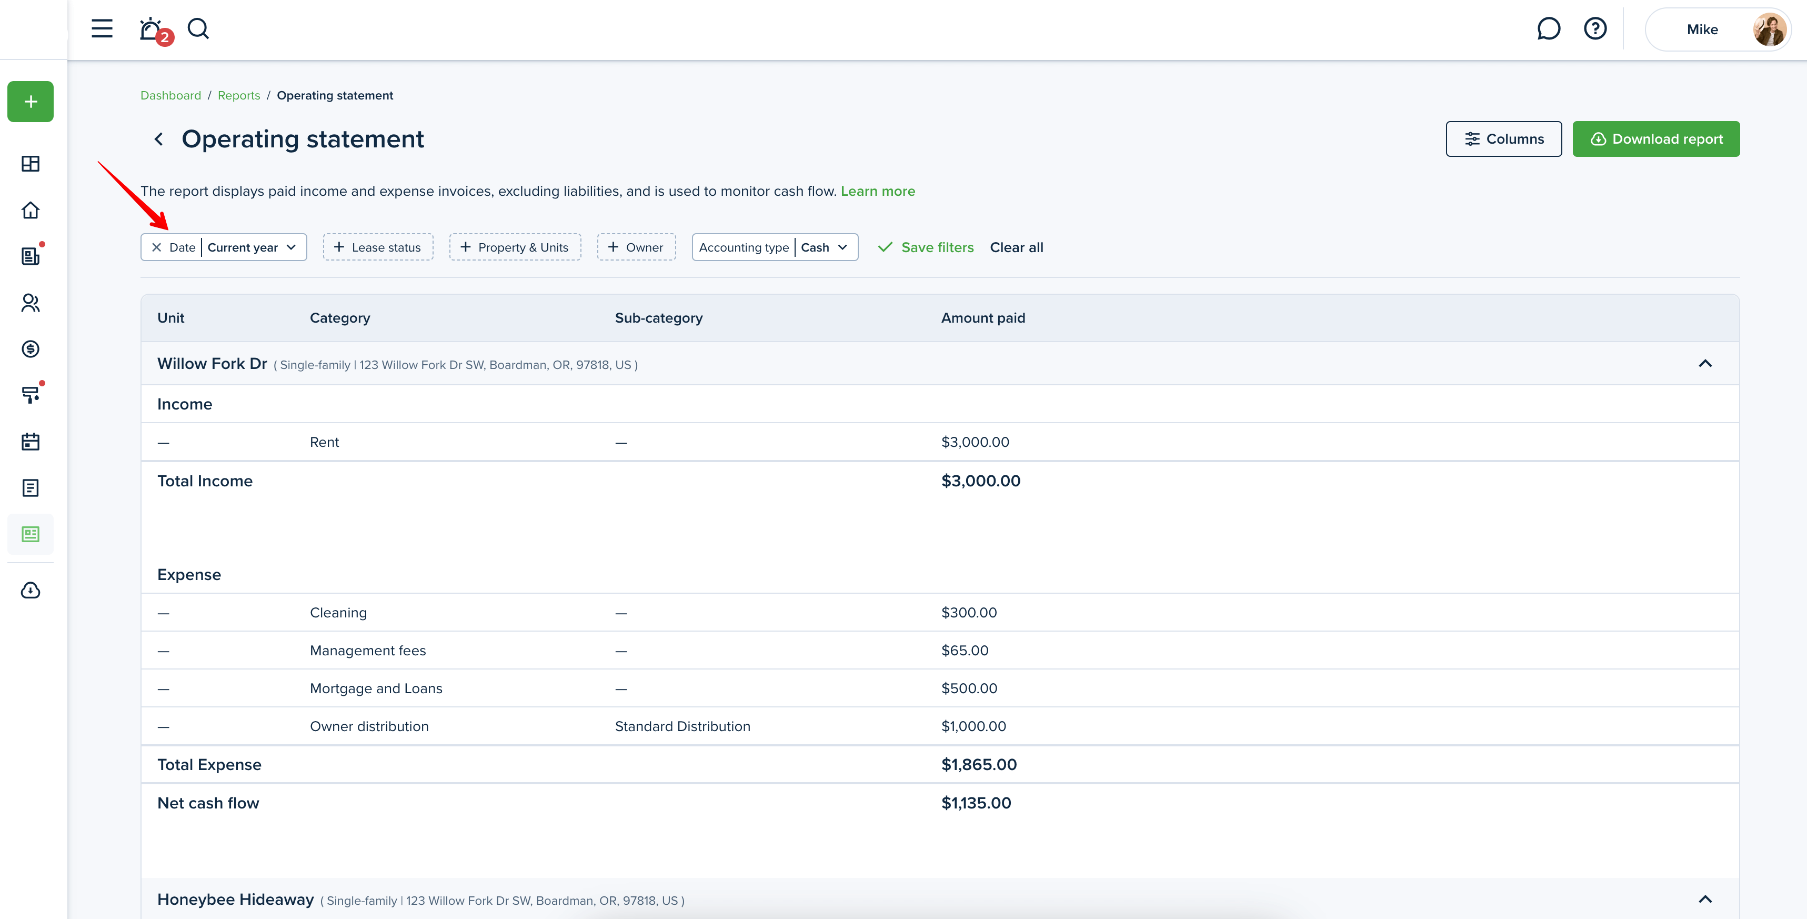The height and width of the screenshot is (919, 1807).
Task: Add an Owner filter
Action: pos(636,247)
